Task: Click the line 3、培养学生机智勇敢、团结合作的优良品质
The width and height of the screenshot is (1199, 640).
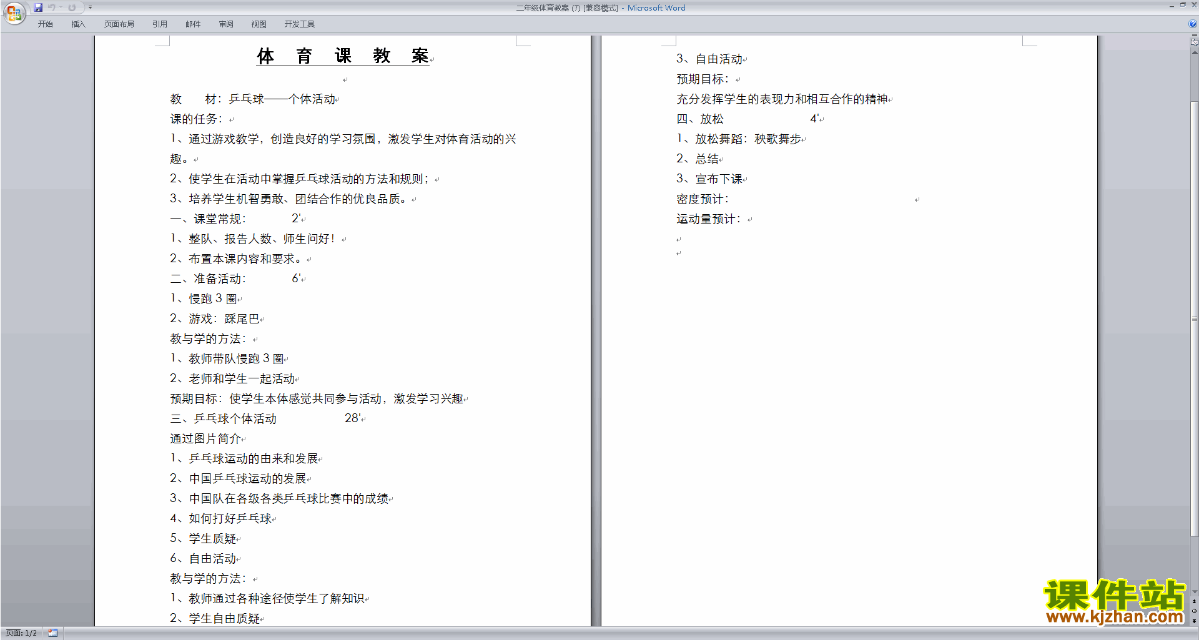Action: [289, 199]
